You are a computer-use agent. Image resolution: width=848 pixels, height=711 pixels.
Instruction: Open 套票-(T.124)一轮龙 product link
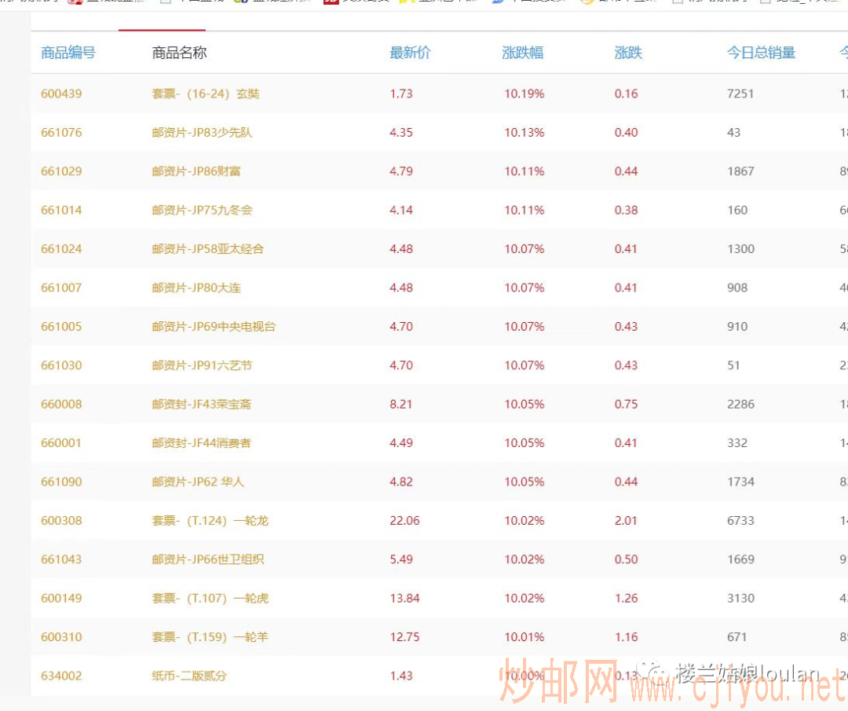[210, 521]
